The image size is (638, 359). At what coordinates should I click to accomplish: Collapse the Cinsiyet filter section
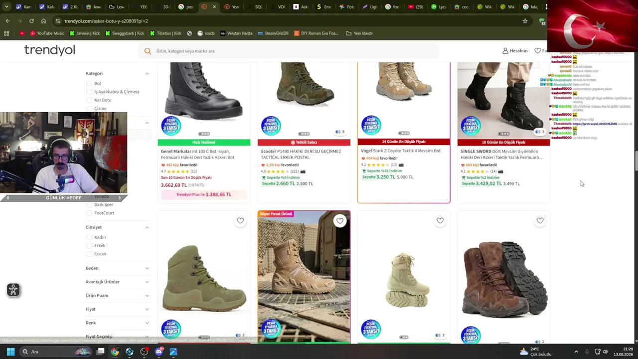(x=147, y=227)
